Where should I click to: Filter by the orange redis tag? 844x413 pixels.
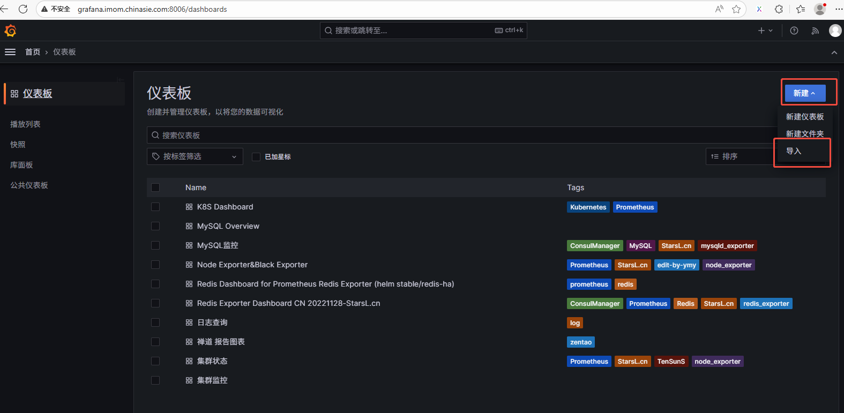tap(625, 284)
